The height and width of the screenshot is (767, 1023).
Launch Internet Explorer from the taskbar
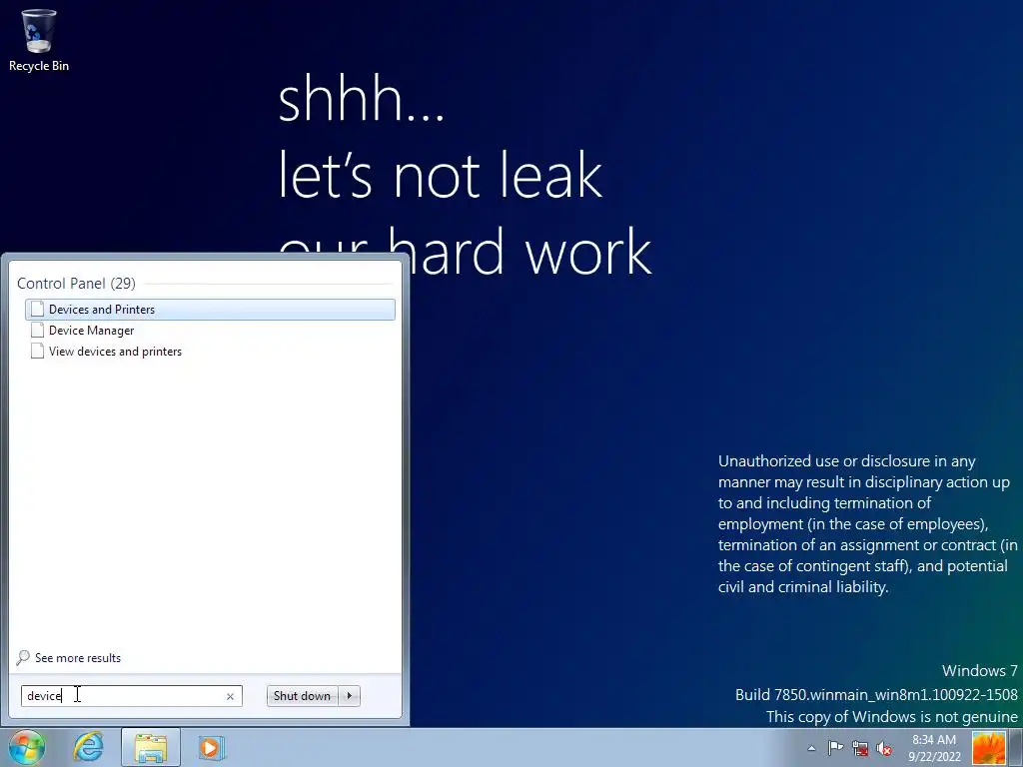point(88,747)
